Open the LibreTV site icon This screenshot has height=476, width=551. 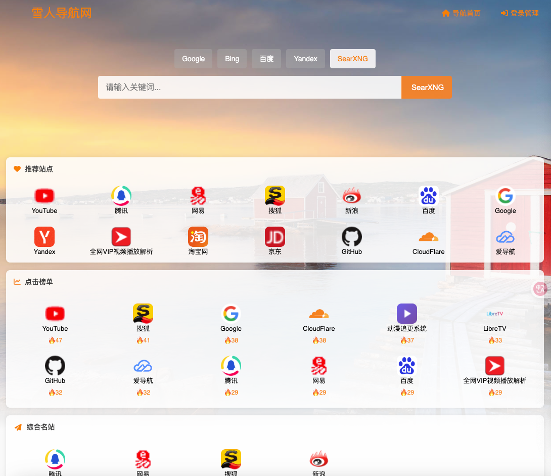pyautogui.click(x=495, y=314)
